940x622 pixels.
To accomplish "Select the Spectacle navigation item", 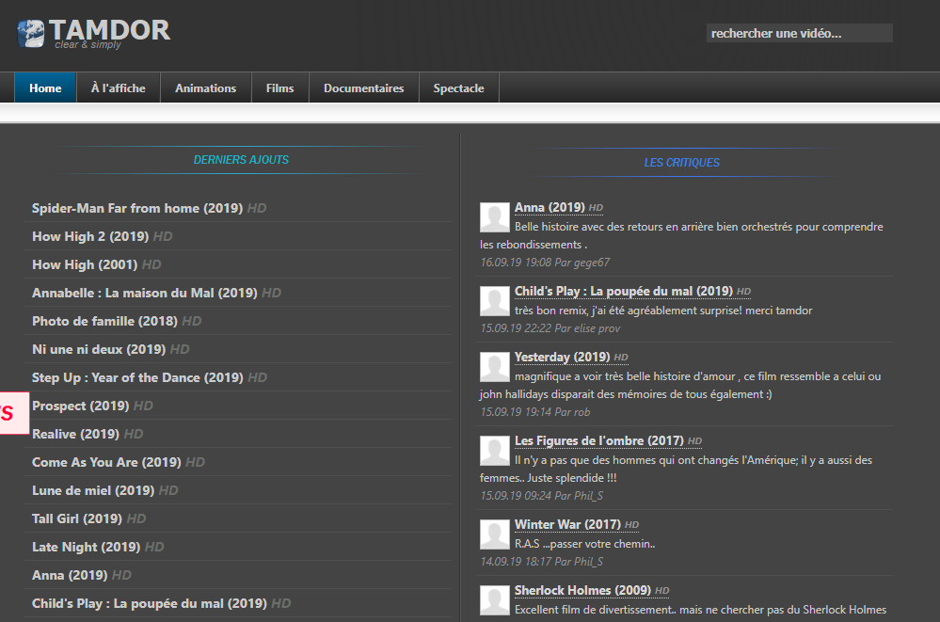I will tap(458, 88).
